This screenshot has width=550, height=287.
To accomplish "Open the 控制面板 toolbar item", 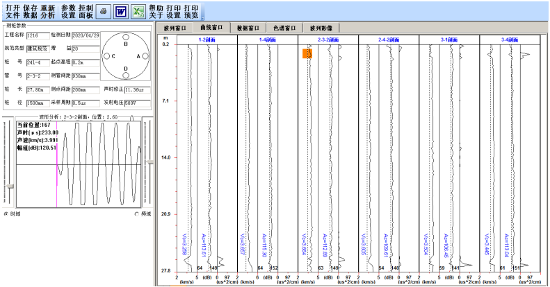I will coord(86,12).
